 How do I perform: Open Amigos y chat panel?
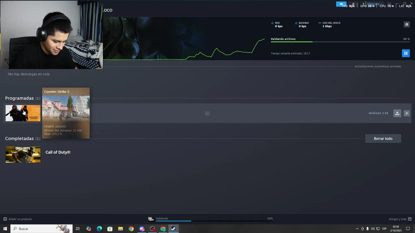[x=400, y=219]
